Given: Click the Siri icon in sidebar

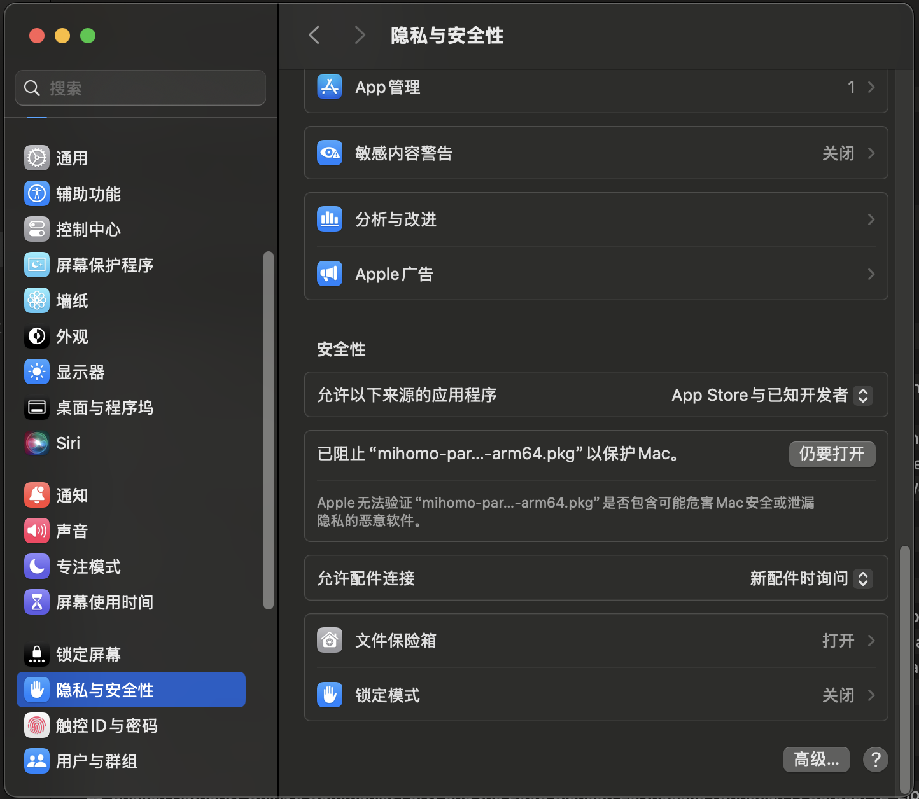Looking at the screenshot, I should pos(37,443).
